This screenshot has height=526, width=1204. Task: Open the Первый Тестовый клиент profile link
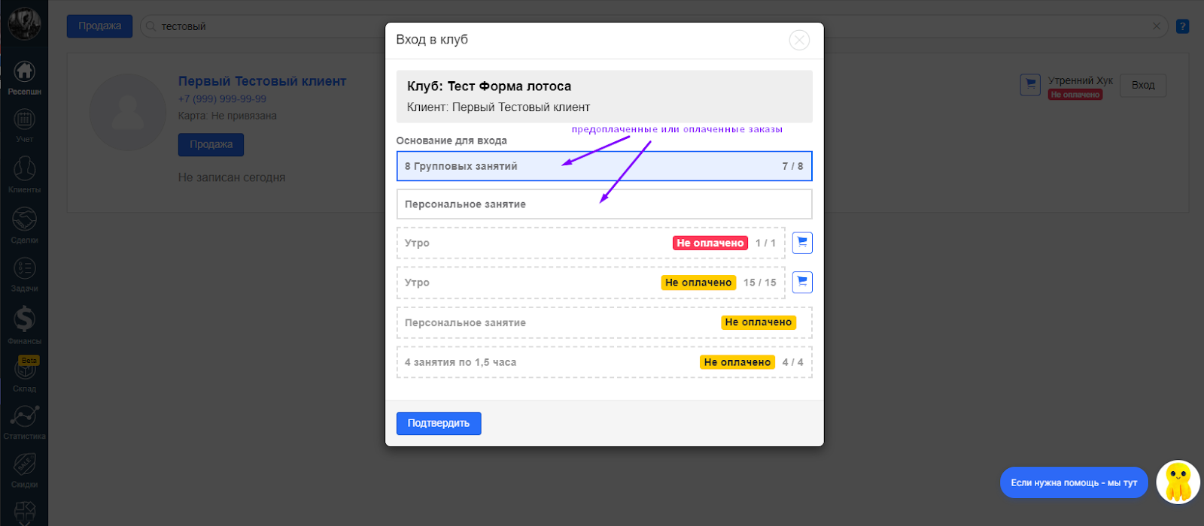click(x=262, y=81)
